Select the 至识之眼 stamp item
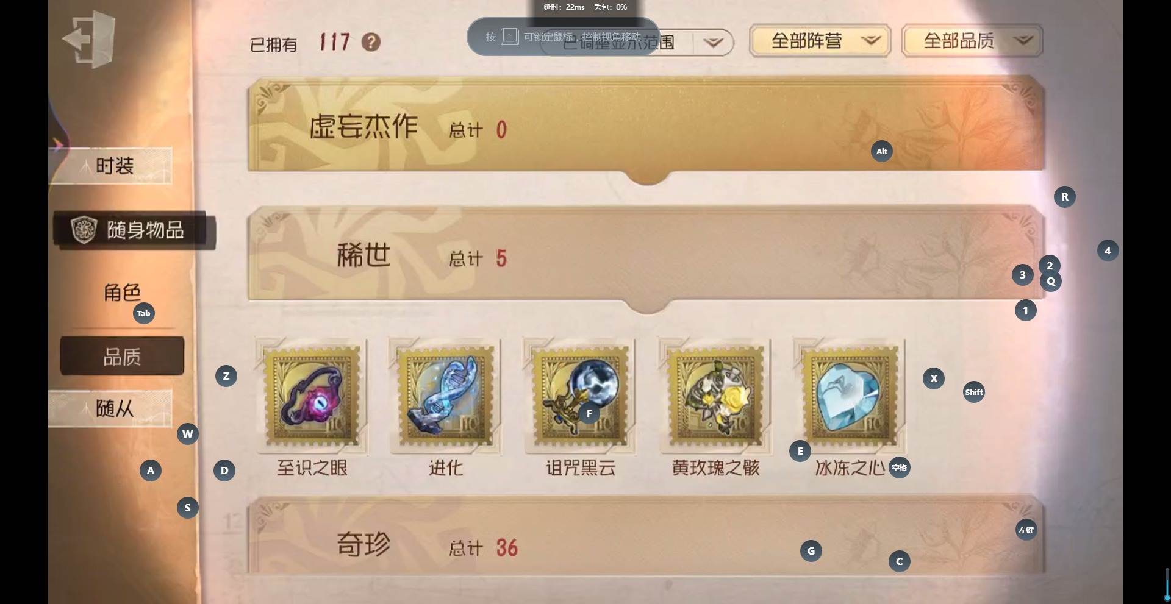Screen dimensions: 1171x604 coord(312,396)
